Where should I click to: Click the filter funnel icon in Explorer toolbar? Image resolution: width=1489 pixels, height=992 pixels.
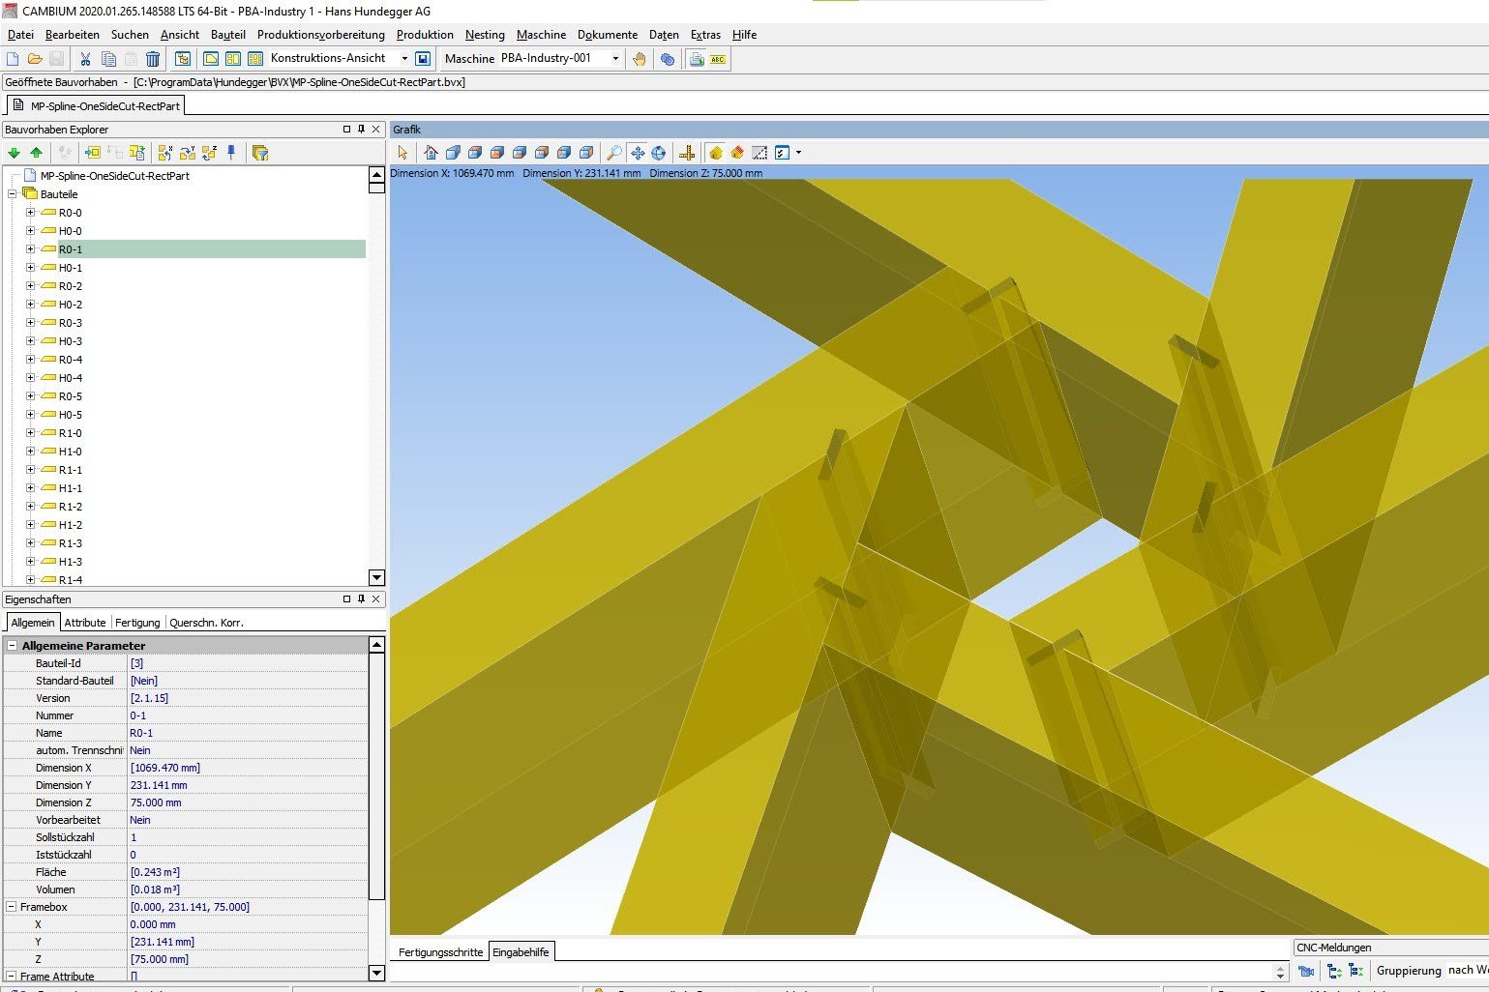click(x=259, y=153)
